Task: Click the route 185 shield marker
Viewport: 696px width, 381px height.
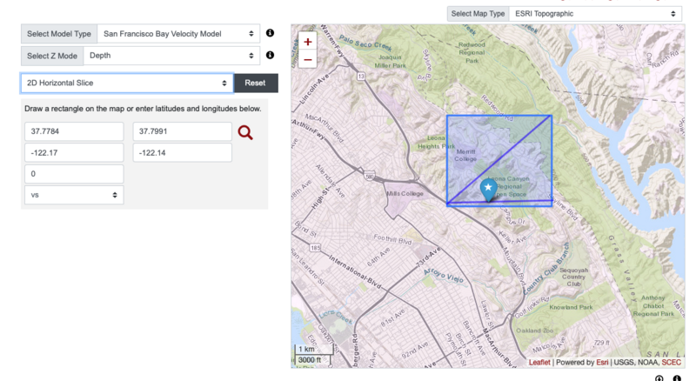Action: (315, 248)
